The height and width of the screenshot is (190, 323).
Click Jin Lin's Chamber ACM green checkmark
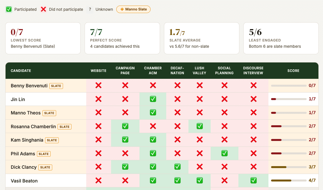point(153,99)
